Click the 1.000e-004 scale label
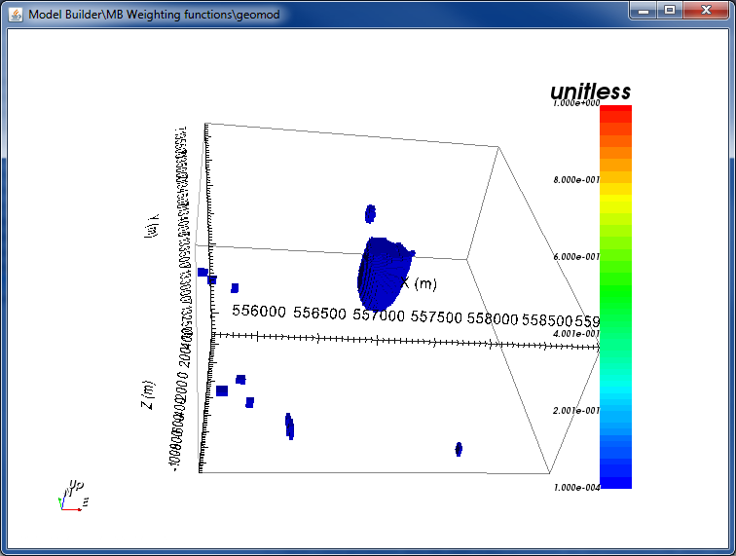This screenshot has width=736, height=556. (576, 488)
